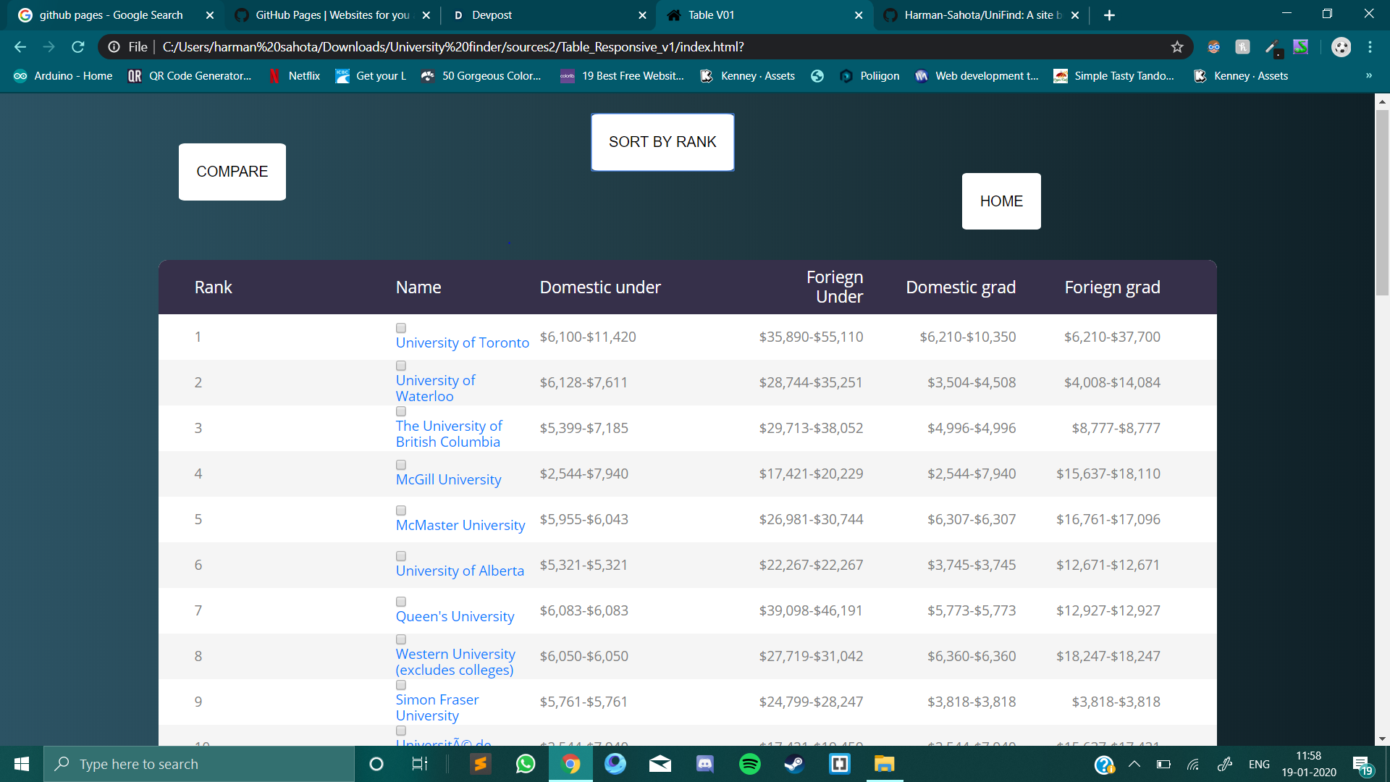
Task: Open the McMaster University link
Action: point(460,525)
